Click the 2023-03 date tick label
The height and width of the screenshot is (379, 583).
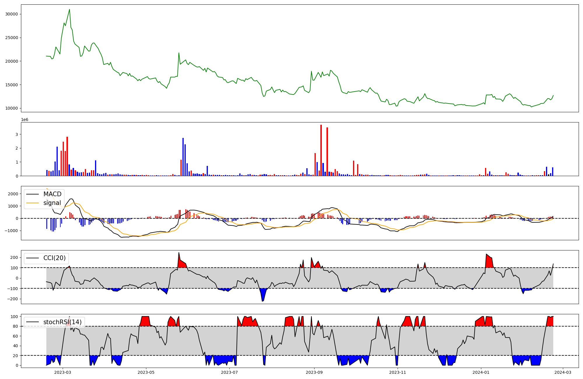coord(63,372)
